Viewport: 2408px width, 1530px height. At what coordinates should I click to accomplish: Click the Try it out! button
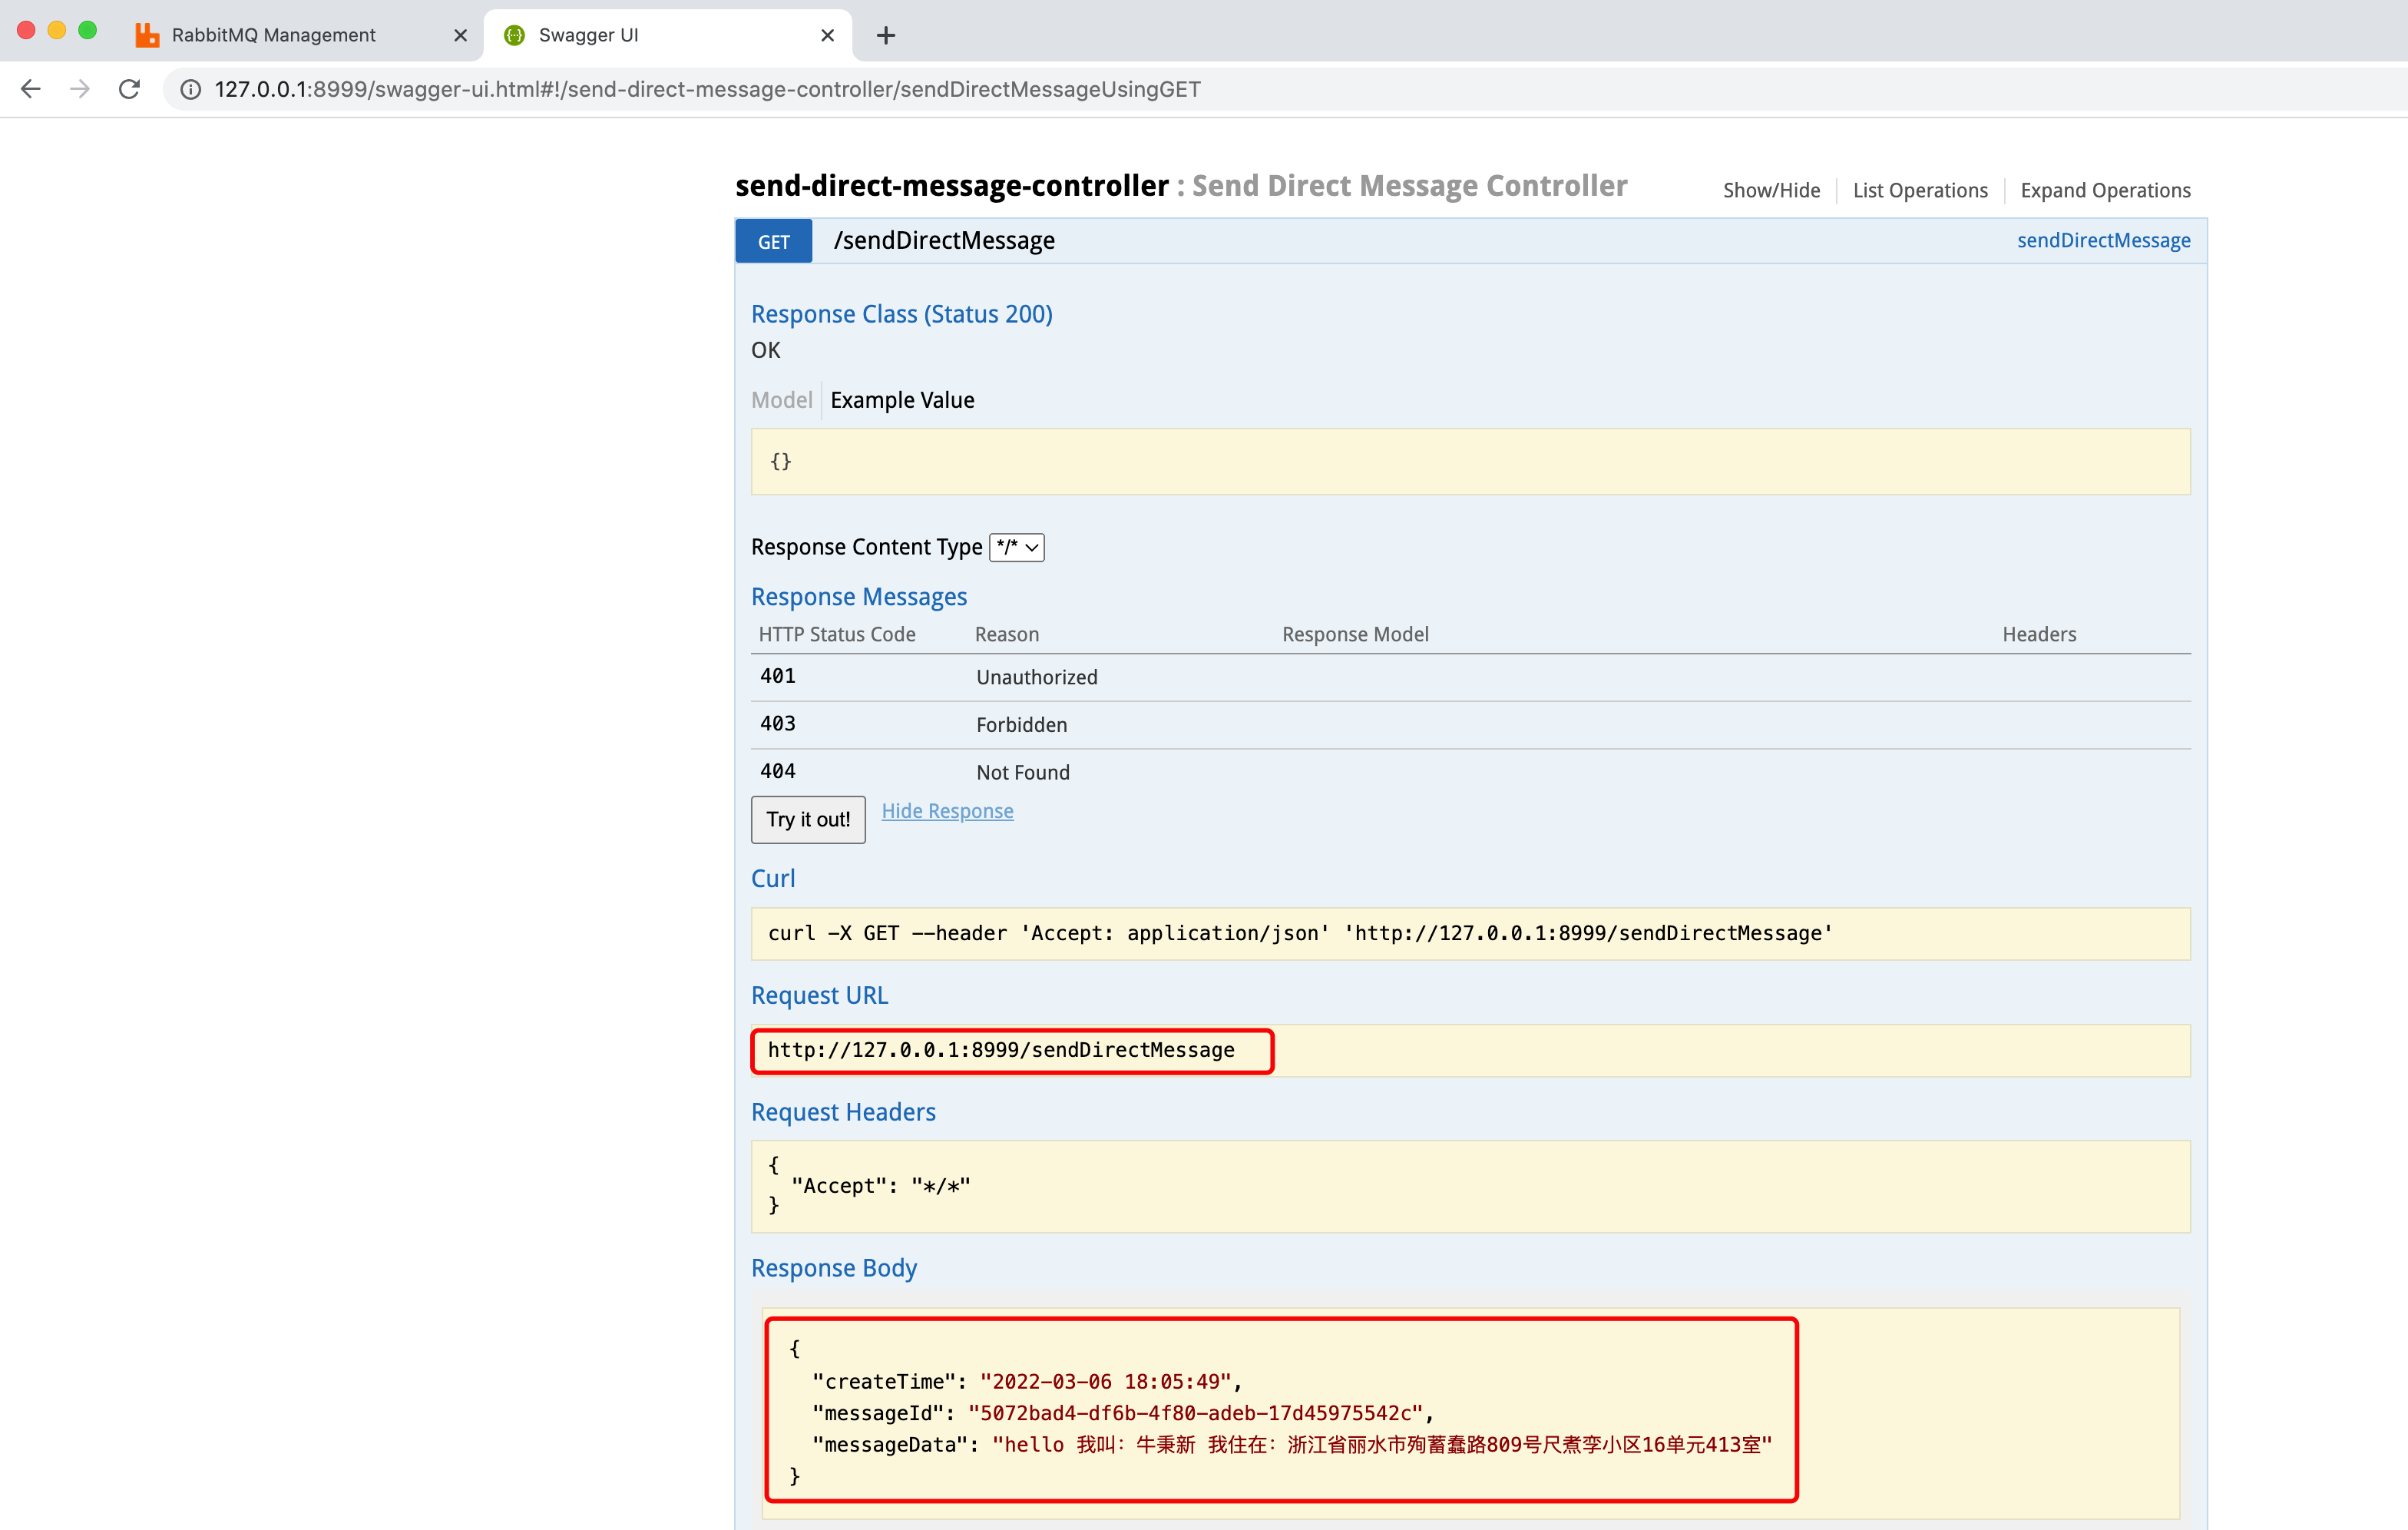pyautogui.click(x=808, y=819)
